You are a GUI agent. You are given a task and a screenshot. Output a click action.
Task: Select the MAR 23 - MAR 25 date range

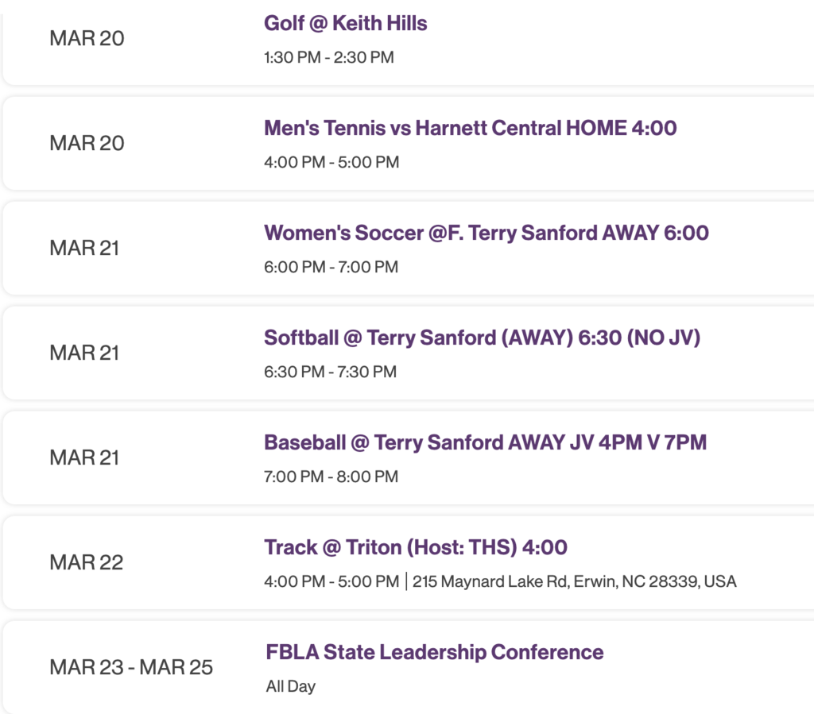pyautogui.click(x=131, y=667)
